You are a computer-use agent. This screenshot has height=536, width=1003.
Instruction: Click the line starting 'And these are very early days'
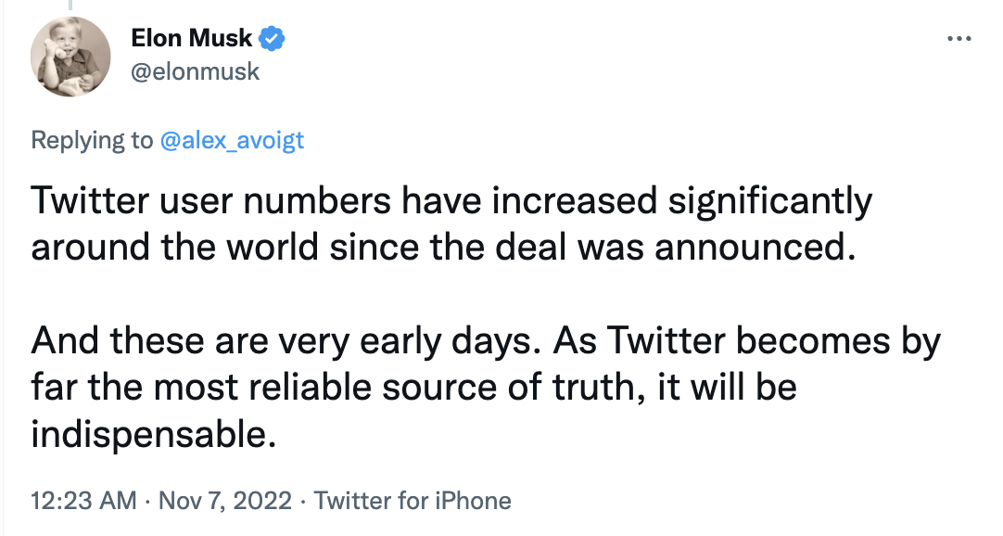click(486, 341)
